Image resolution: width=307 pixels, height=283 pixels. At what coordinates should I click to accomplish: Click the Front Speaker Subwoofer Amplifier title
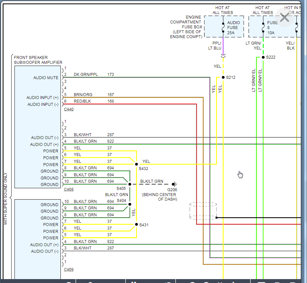point(38,60)
